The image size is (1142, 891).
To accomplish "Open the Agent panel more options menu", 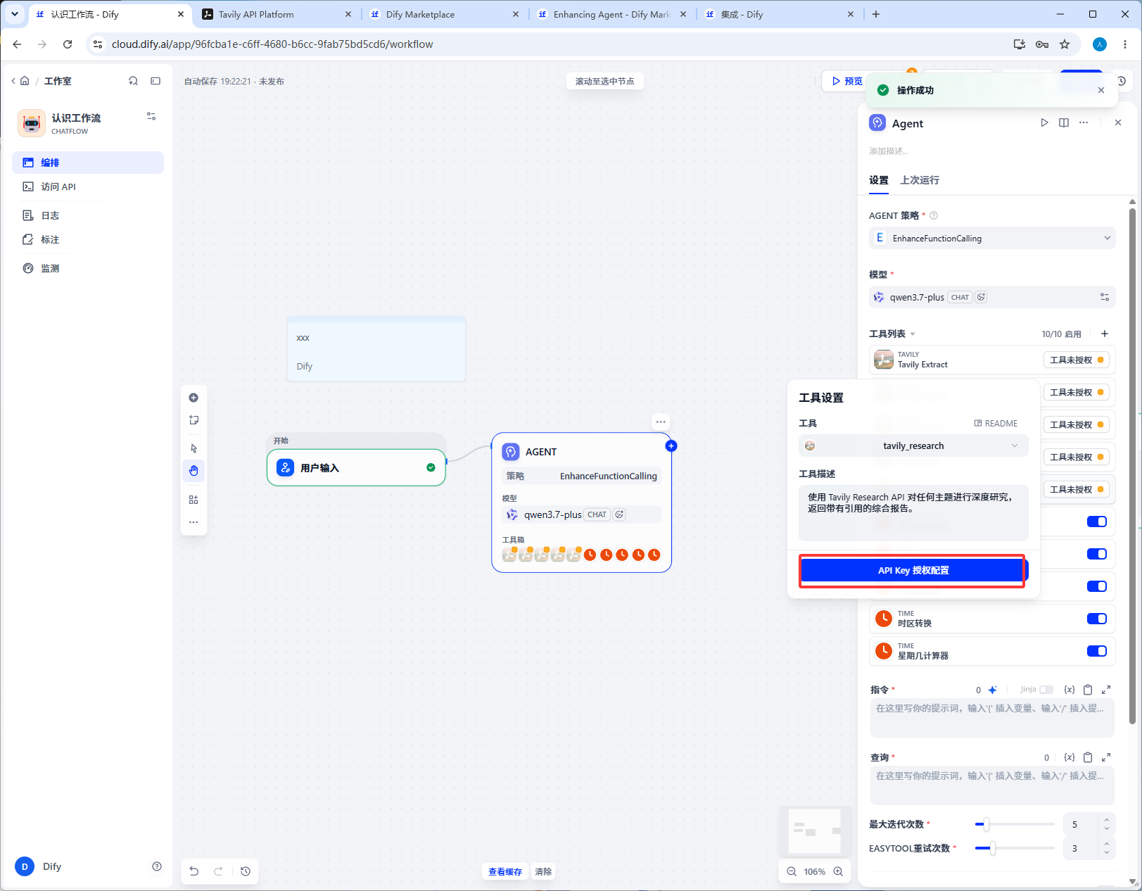I will click(x=1084, y=122).
